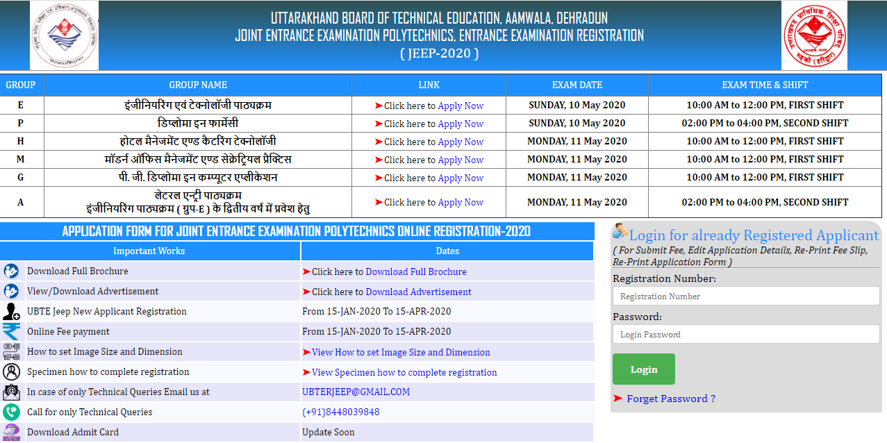Click the Image Size and Dimension icon
This screenshot has height=443, width=887.
pyautogui.click(x=11, y=352)
